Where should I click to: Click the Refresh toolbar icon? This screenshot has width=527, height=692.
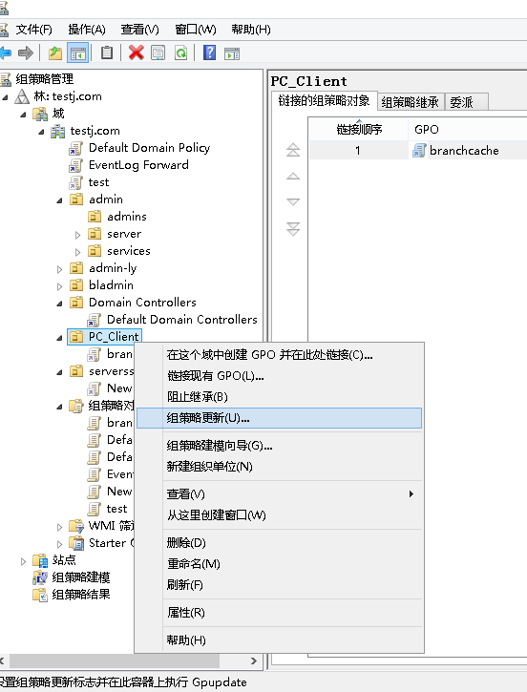(181, 53)
